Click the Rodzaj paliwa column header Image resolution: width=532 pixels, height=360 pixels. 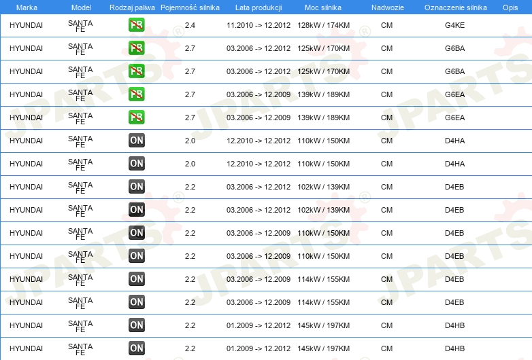[132, 7]
